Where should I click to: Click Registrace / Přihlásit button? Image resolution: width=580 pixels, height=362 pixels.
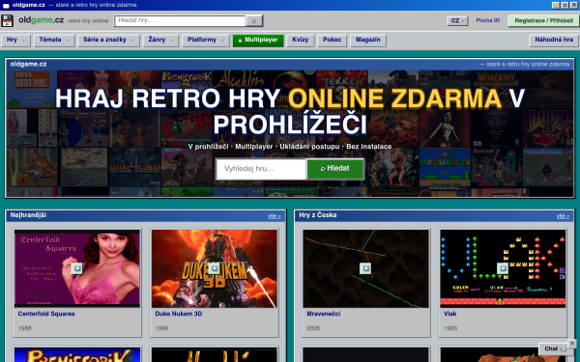pyautogui.click(x=543, y=20)
